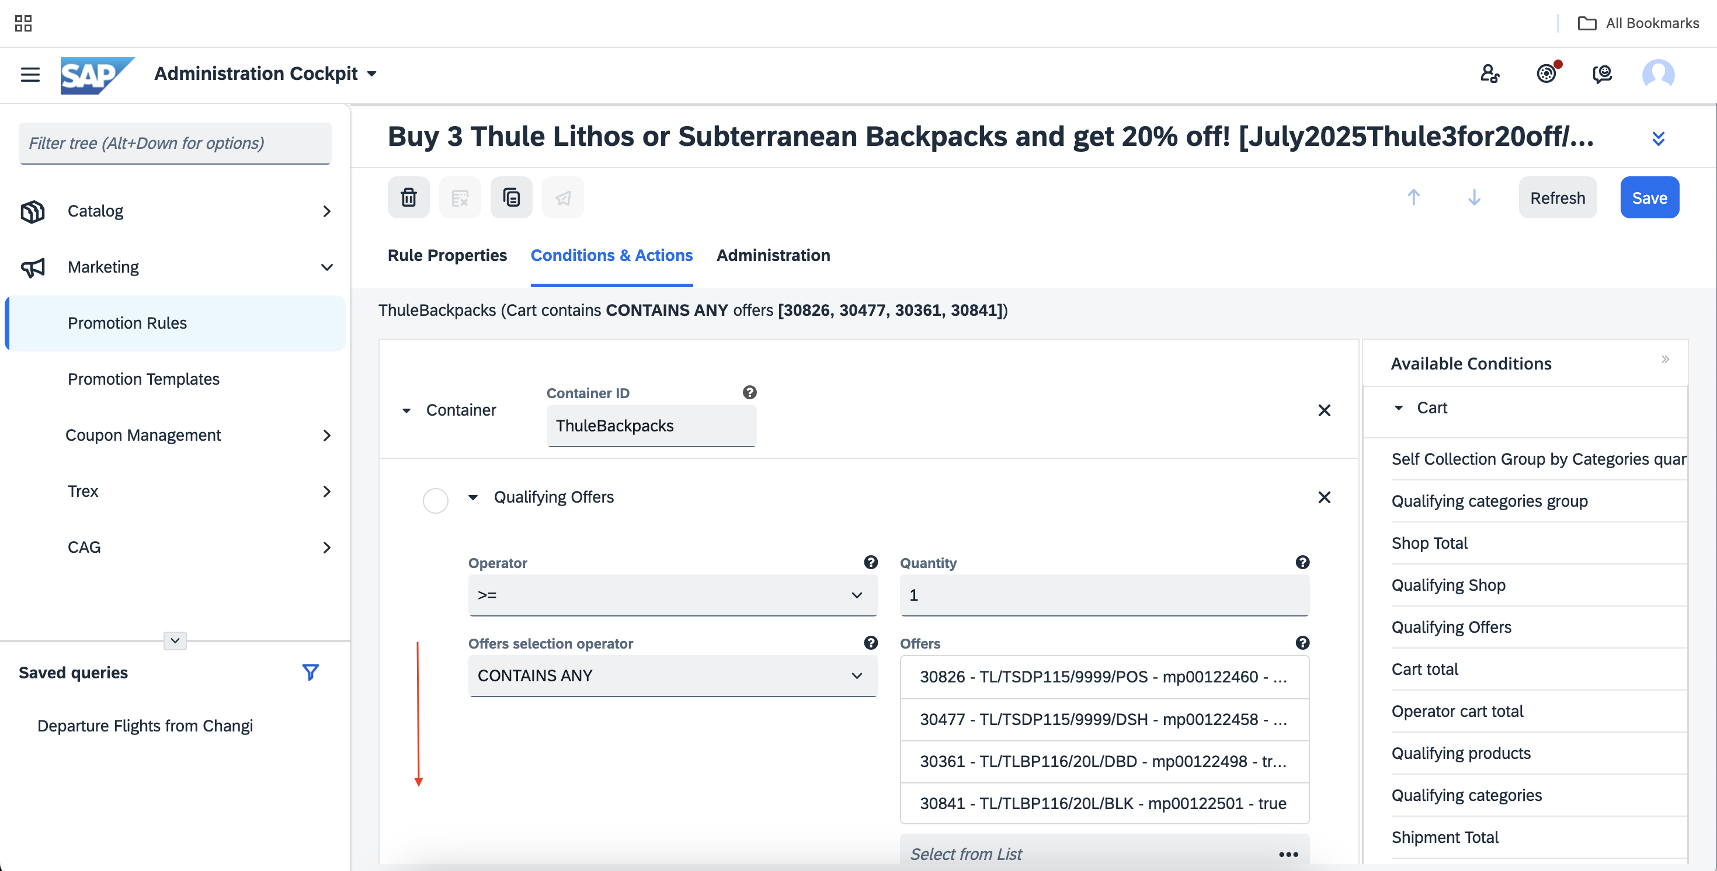Select the Qualifying Offers radio button
Image resolution: width=1717 pixels, height=871 pixels.
(435, 500)
